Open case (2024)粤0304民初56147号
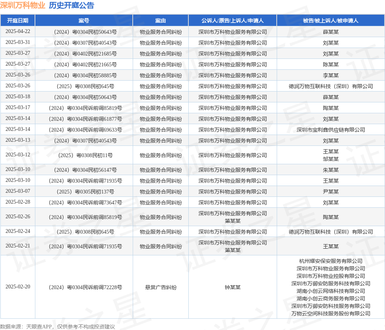Image resolution: width=385 pixels, height=330 pixels. [85, 170]
